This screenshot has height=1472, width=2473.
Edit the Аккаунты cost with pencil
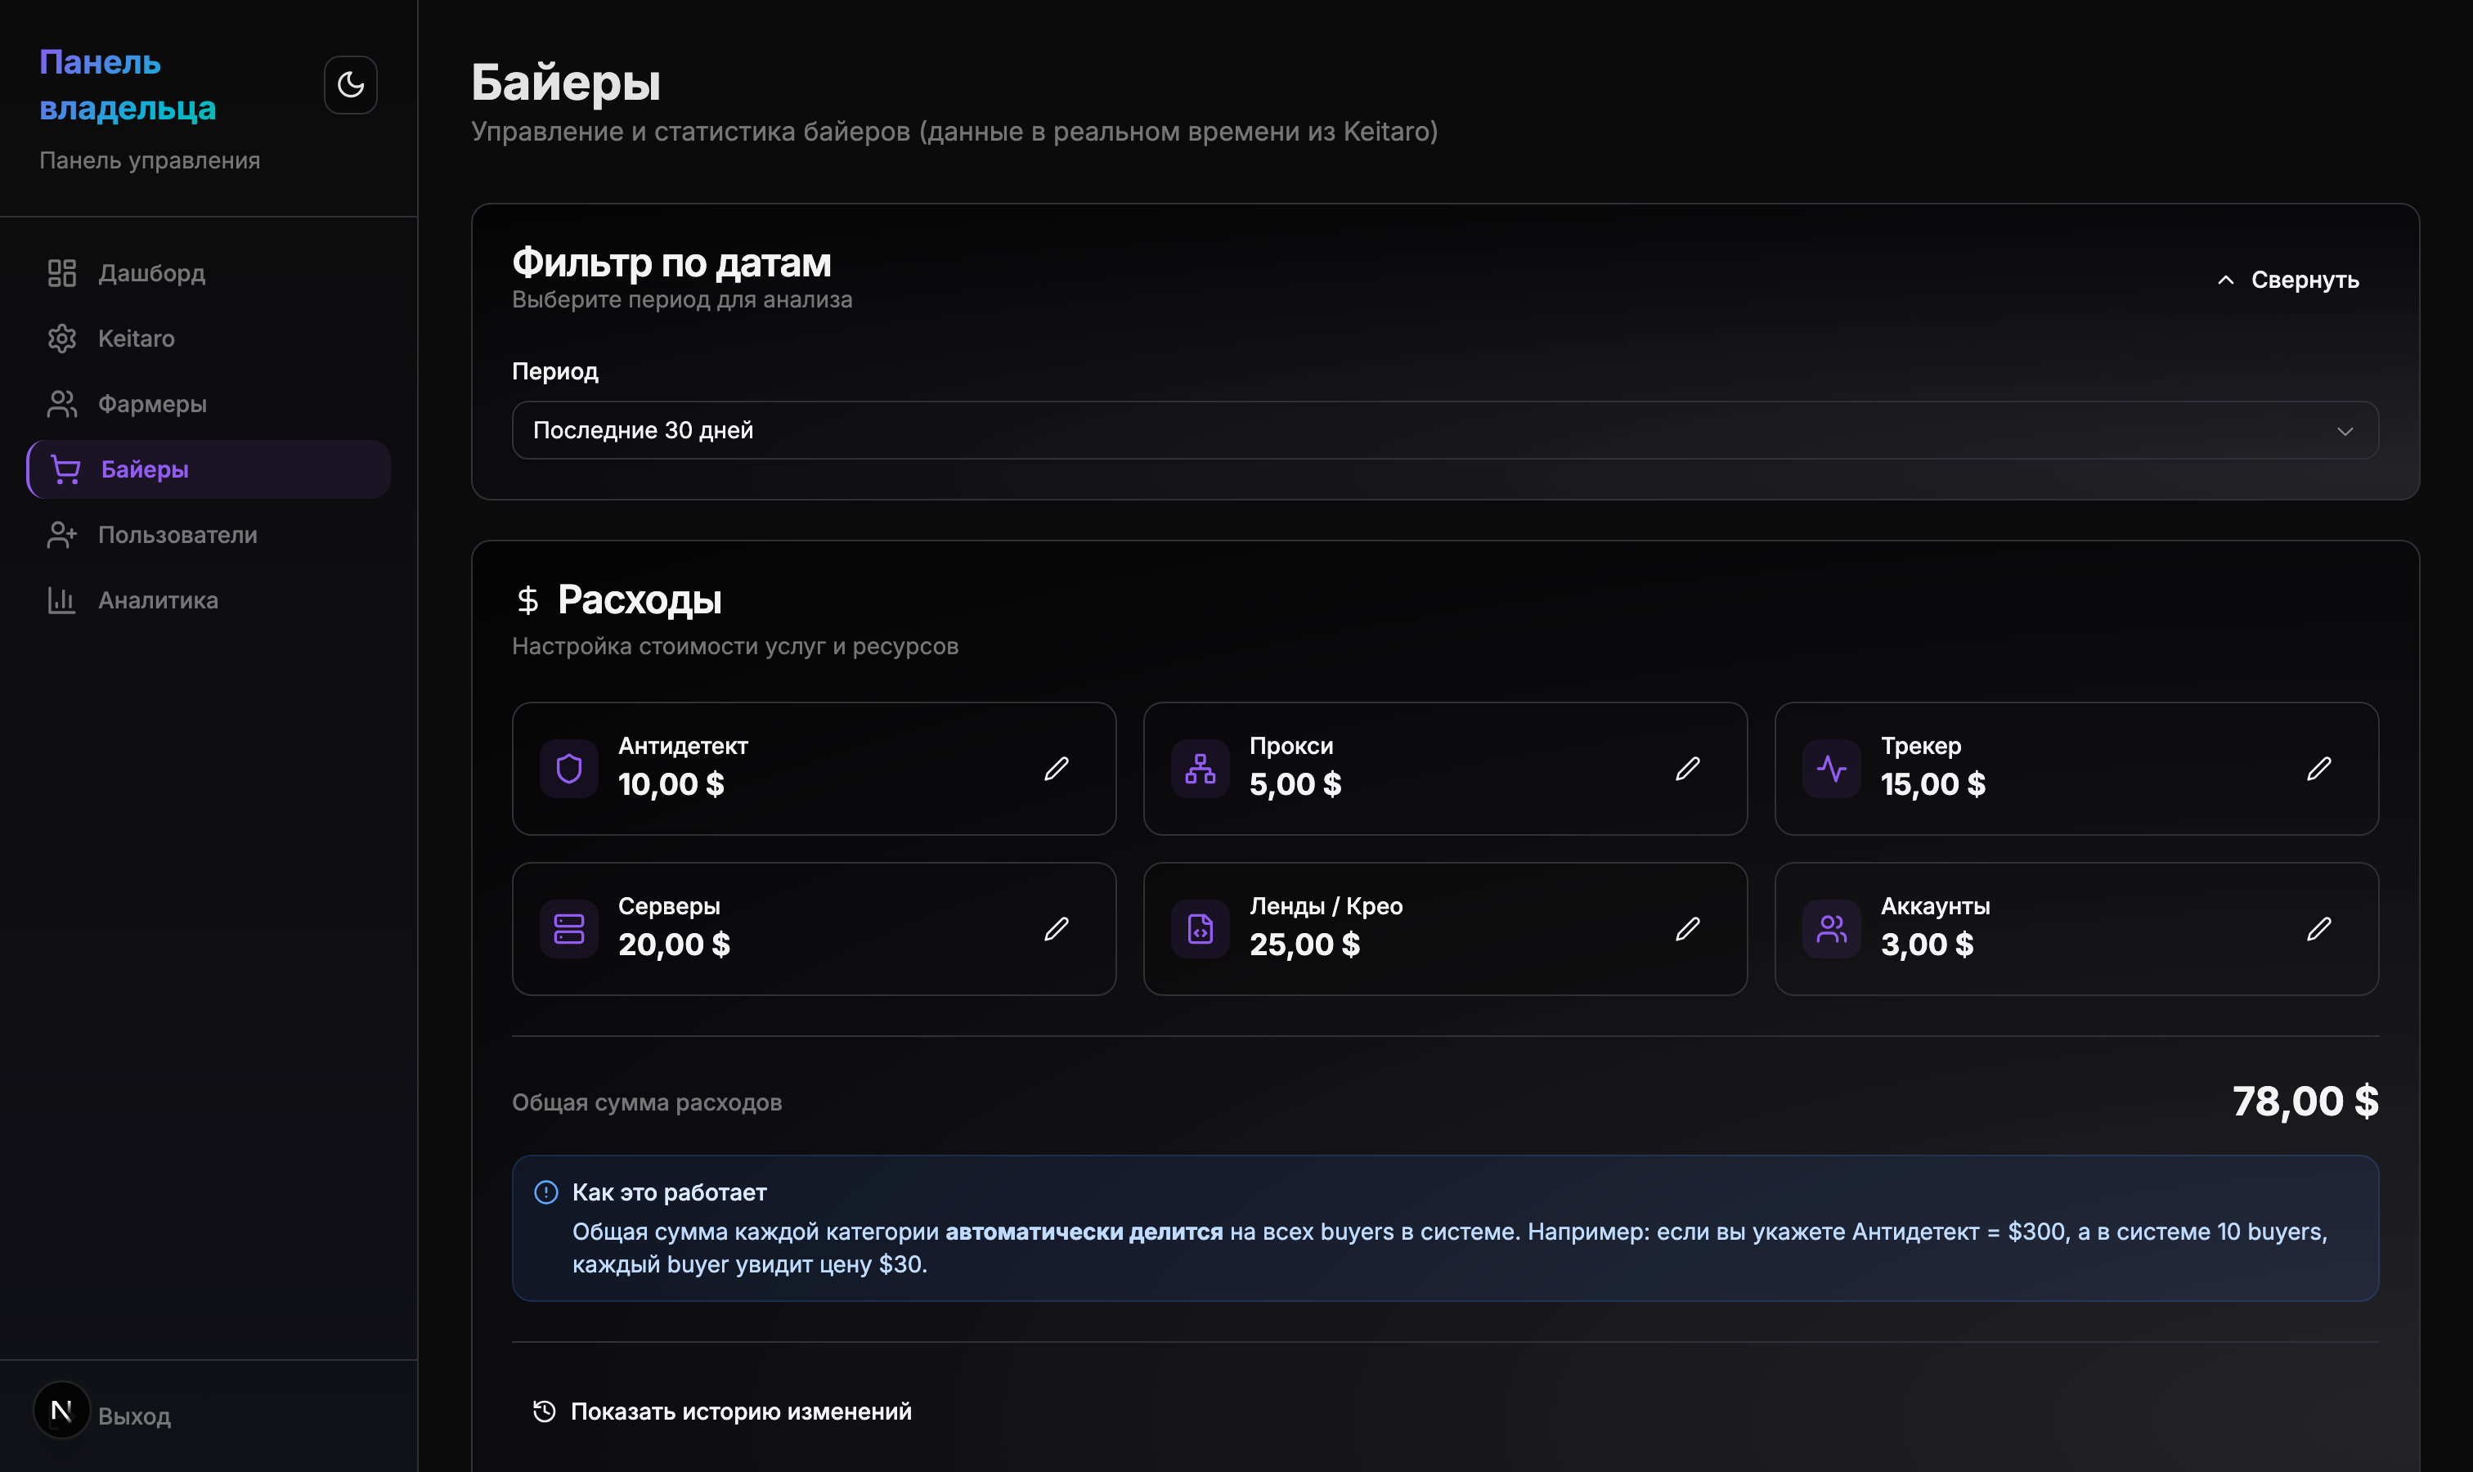[2318, 930]
